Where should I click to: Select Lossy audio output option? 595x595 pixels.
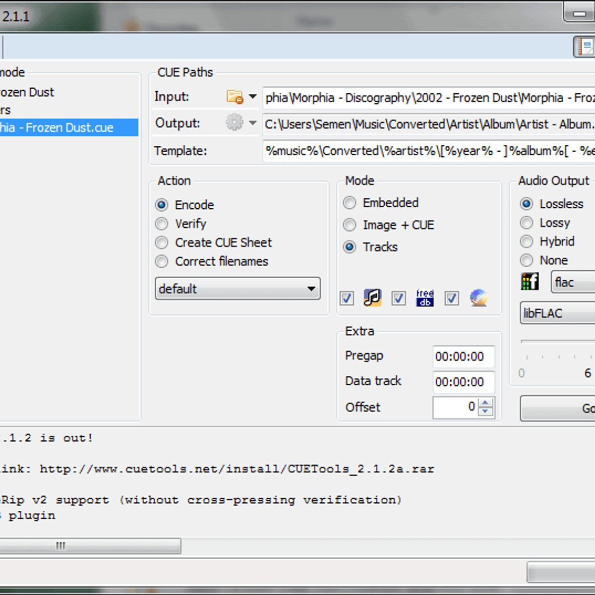[x=527, y=223]
